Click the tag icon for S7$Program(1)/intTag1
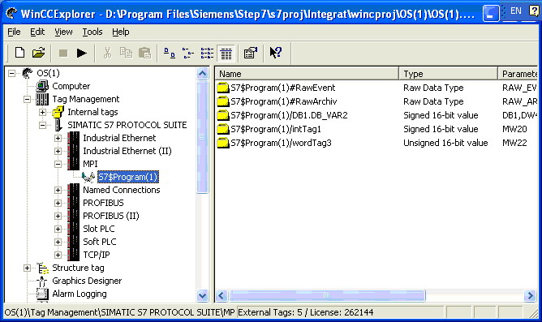The width and height of the screenshot is (542, 322). [223, 129]
